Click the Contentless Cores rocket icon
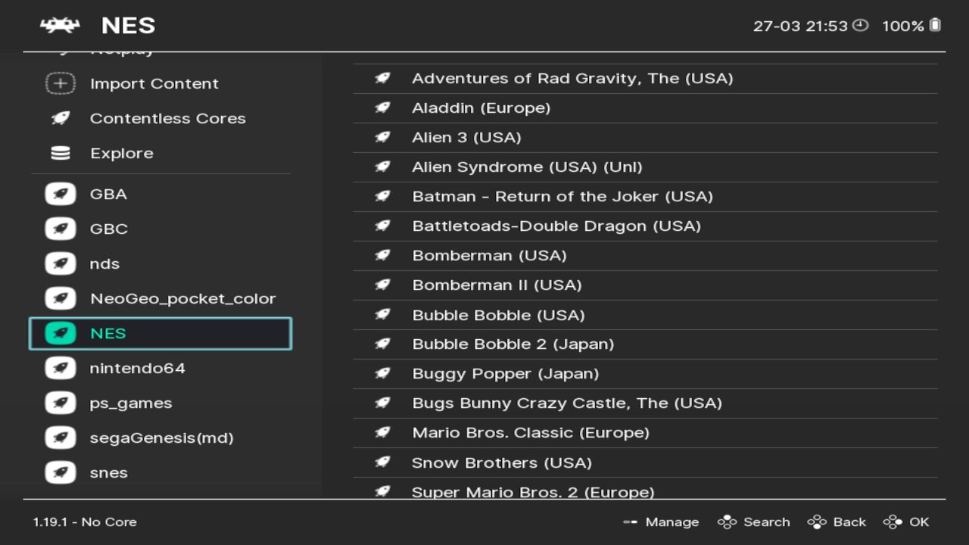969x545 pixels. [x=61, y=118]
